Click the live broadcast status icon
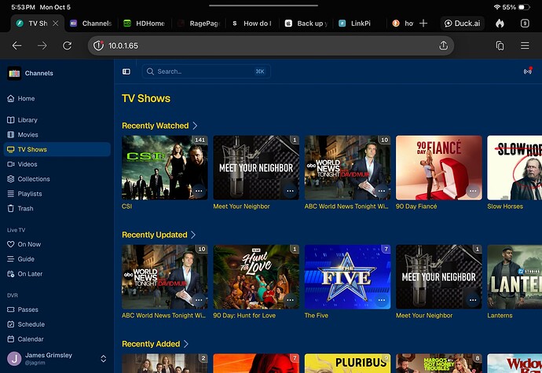Screen dimensions: 542x373 point(528,71)
